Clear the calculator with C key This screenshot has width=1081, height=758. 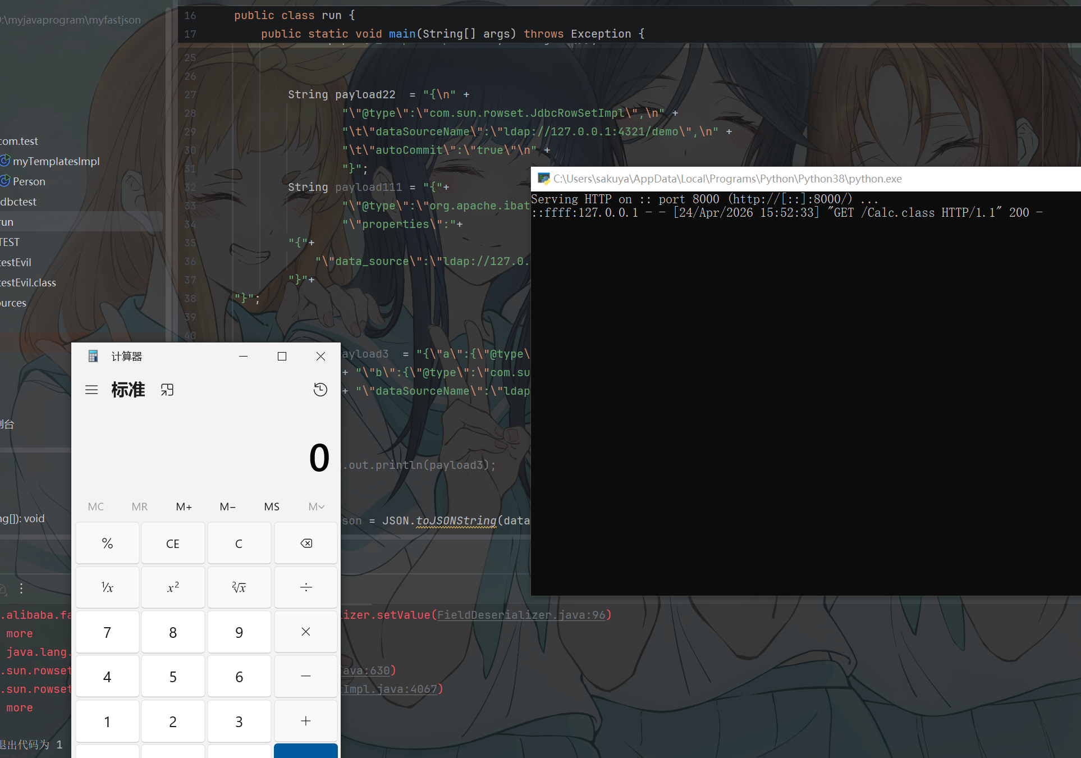239,543
